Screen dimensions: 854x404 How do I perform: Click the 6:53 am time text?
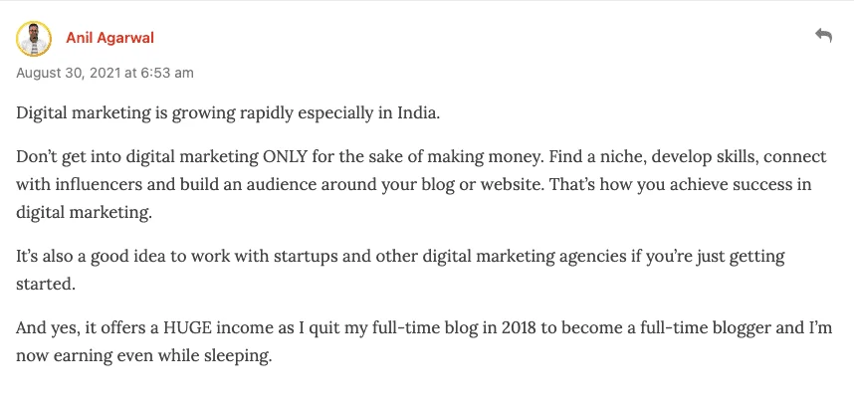[x=166, y=73]
